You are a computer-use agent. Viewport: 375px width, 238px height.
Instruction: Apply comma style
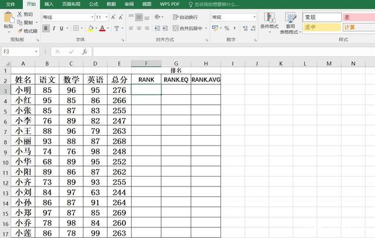coord(234,28)
